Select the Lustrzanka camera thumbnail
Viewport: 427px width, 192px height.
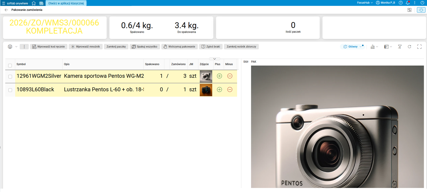[x=206, y=90]
